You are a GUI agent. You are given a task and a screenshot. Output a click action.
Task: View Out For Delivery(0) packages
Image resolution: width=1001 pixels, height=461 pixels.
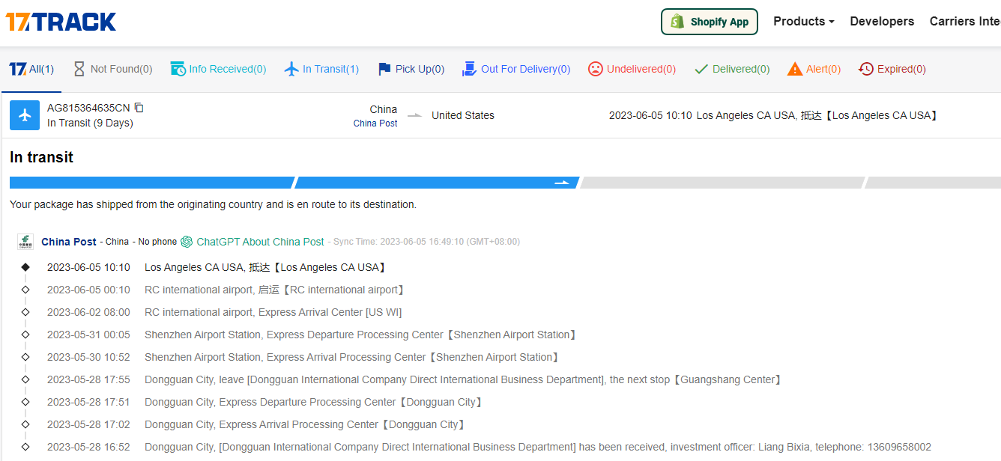pos(516,69)
